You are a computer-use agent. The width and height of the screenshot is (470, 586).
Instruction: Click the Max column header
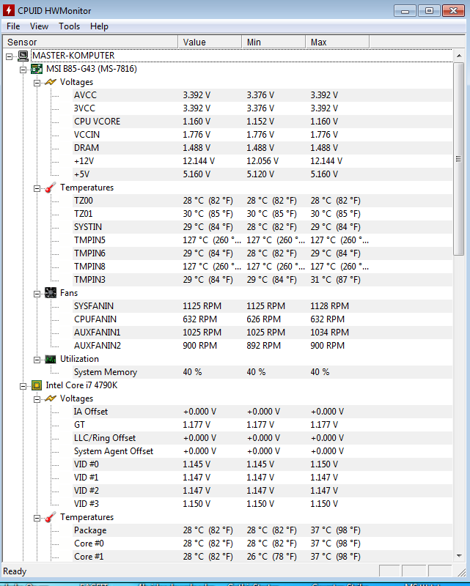337,42
